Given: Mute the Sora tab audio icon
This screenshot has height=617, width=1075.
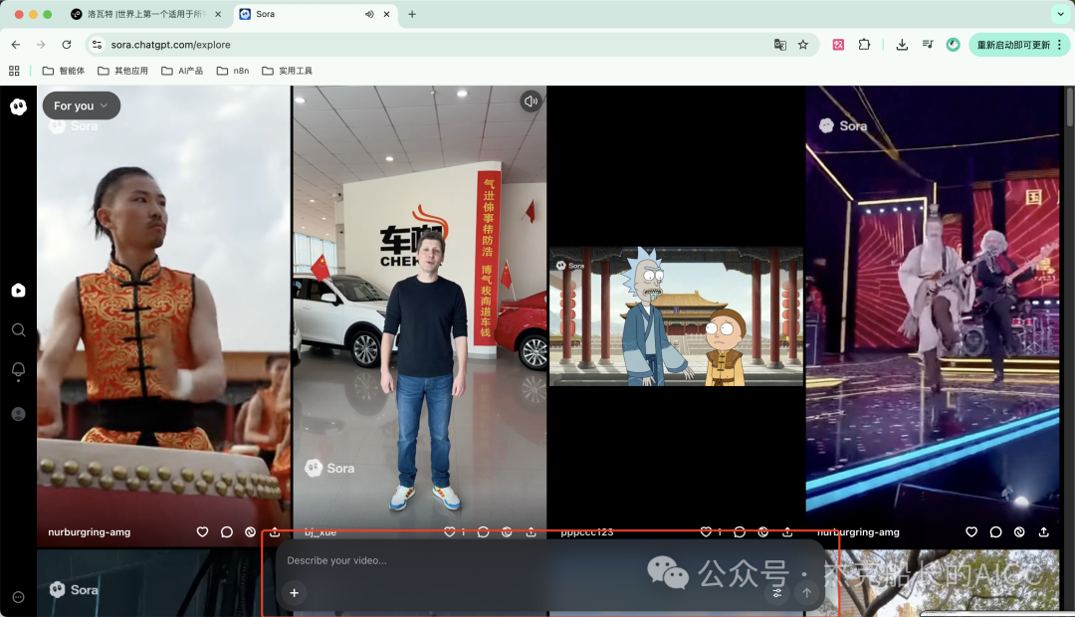Looking at the screenshot, I should [369, 14].
